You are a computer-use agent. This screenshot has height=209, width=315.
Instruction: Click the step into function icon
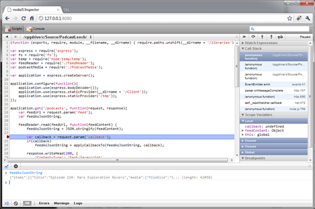click(x=262, y=37)
